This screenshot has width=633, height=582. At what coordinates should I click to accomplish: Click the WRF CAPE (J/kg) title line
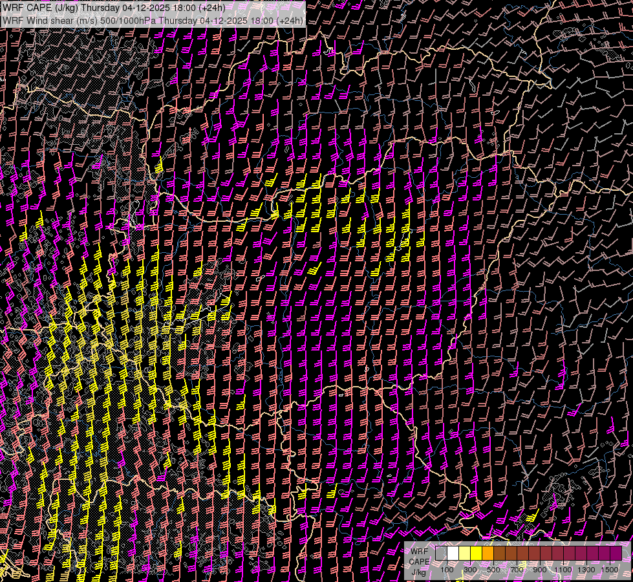coord(114,8)
